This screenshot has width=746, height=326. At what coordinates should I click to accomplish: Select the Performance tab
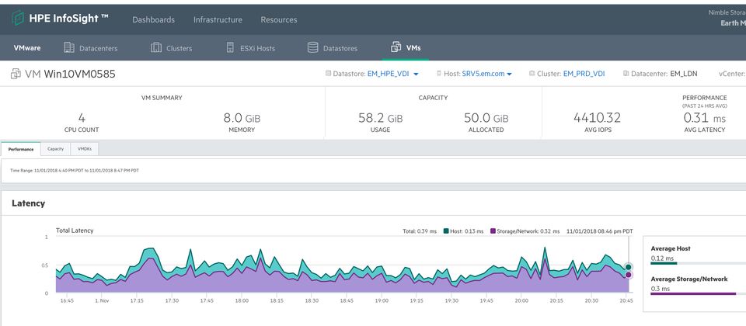click(x=22, y=148)
